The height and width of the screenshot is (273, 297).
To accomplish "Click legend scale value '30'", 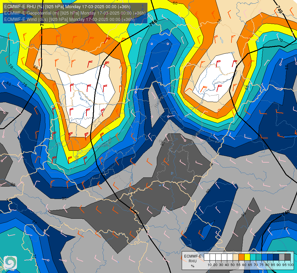I will pyautogui.click(x=221, y=265).
